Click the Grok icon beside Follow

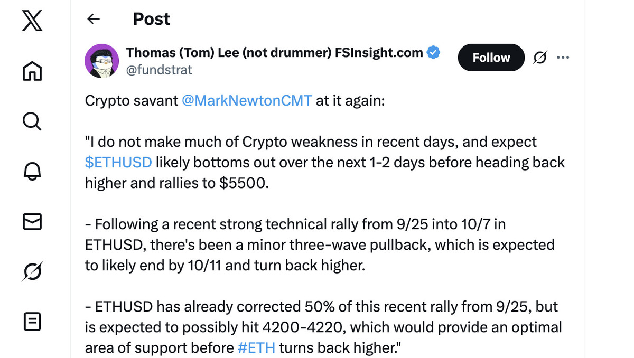click(x=539, y=58)
